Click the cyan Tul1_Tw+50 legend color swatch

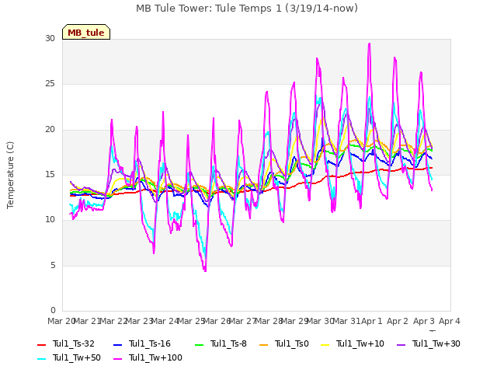tap(41, 359)
